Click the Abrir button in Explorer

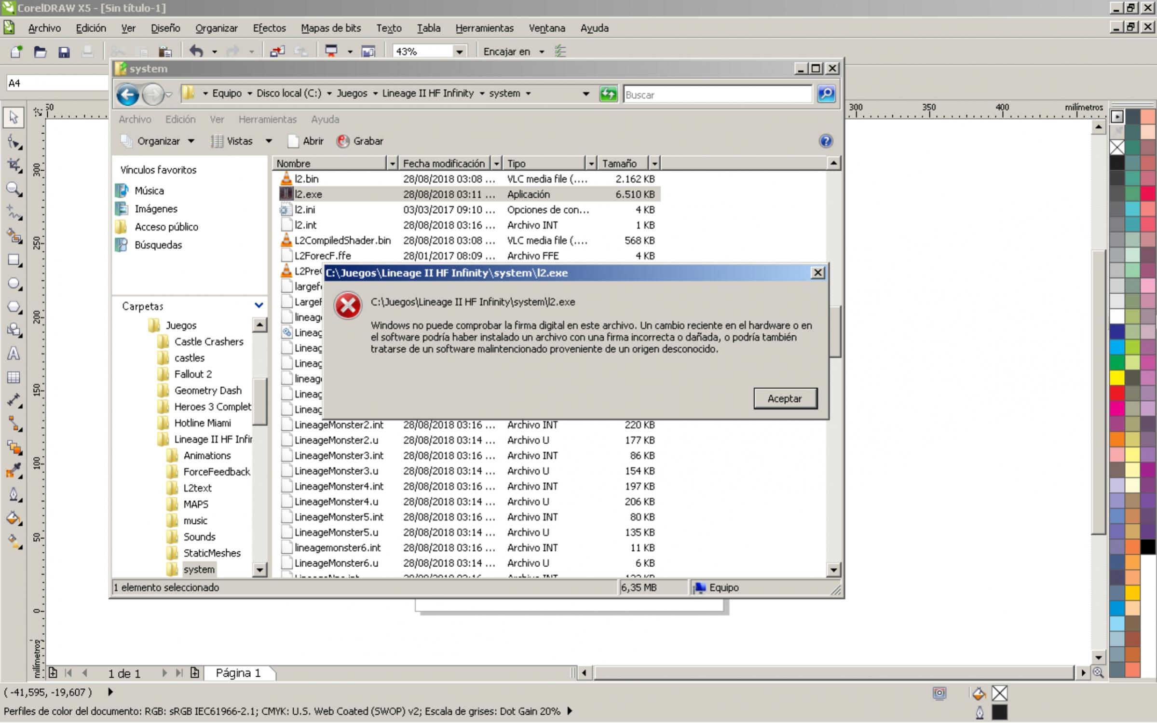coord(306,141)
